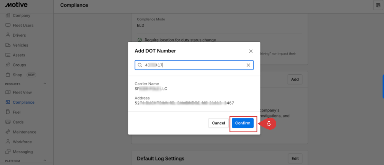Screen dimensions: 384x165
Task: Collapse the PRODUCTS section chevron
Action: pyautogui.click(x=45, y=84)
